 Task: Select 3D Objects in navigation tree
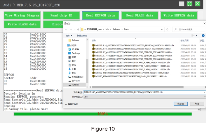tap(74, 49)
